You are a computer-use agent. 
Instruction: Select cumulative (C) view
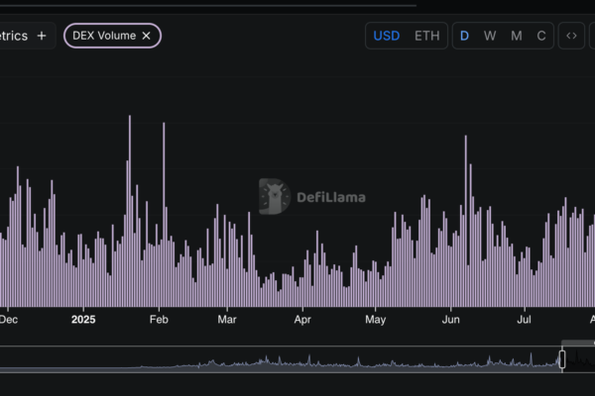click(x=541, y=36)
